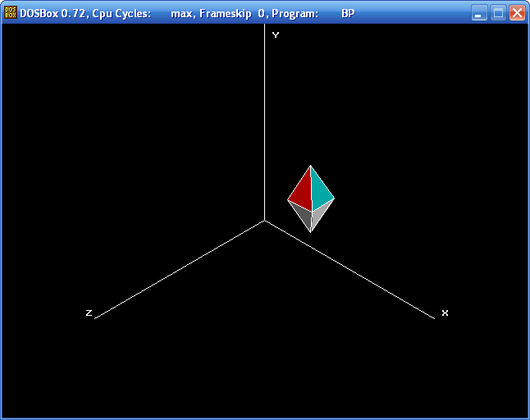This screenshot has height=420, width=530.
Task: Click the left vertex of the octahedron
Action: (x=288, y=200)
